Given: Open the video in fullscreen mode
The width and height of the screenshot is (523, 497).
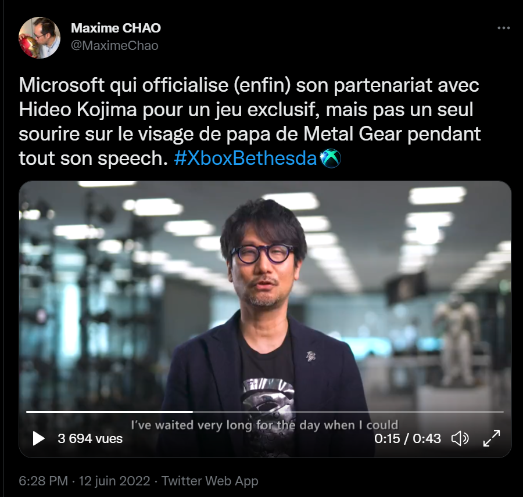Looking at the screenshot, I should coord(492,438).
